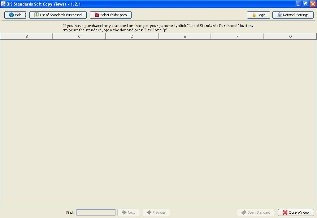
Task: Open Network Settings
Action: (x=293, y=15)
